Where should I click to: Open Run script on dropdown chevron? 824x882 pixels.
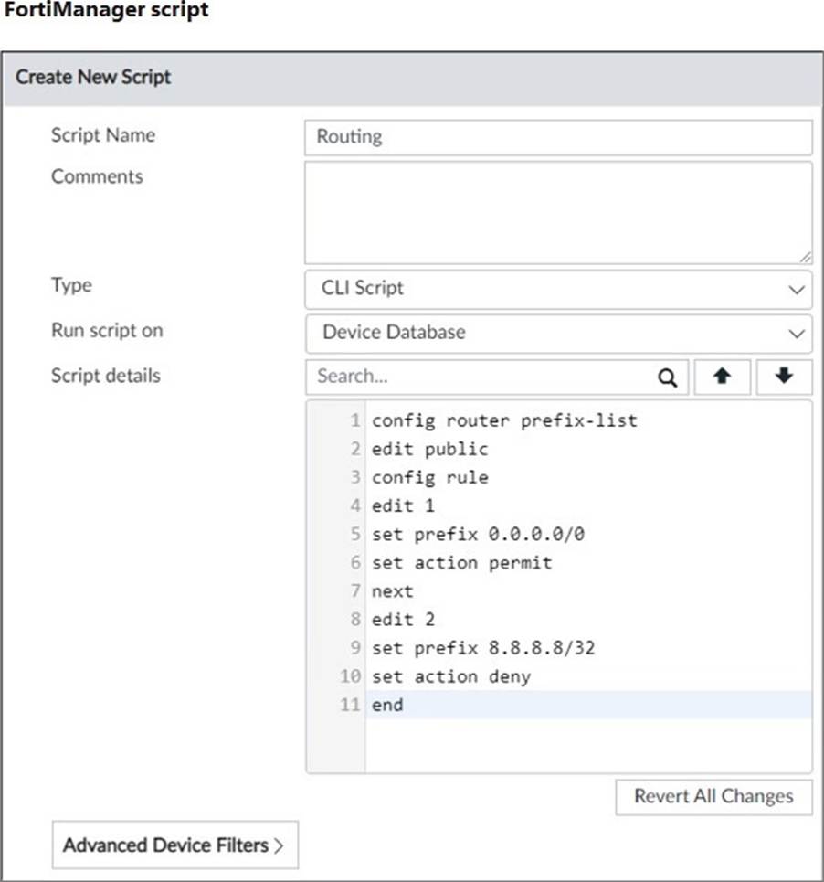796,333
